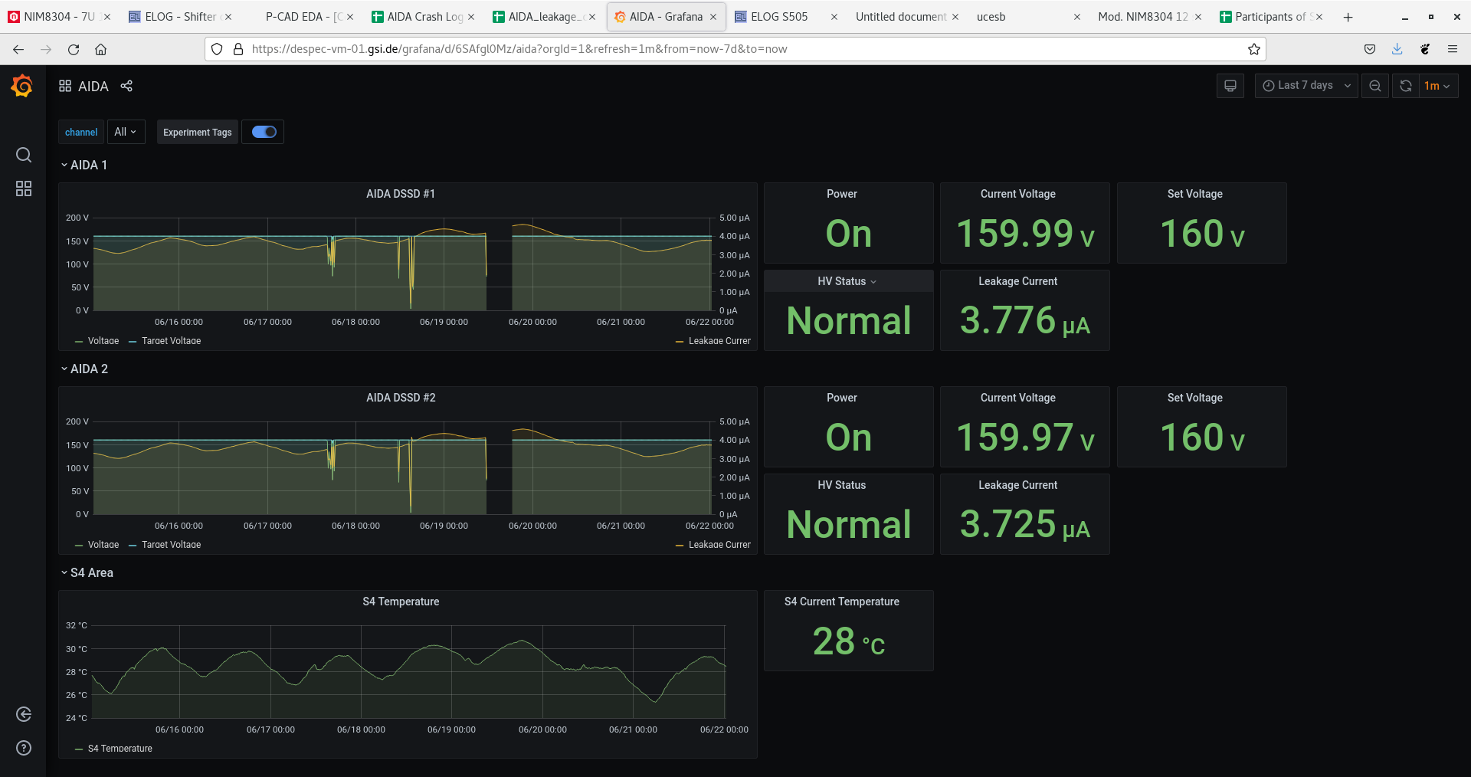Share the AIDA dashboard
1471x777 pixels.
(x=126, y=86)
